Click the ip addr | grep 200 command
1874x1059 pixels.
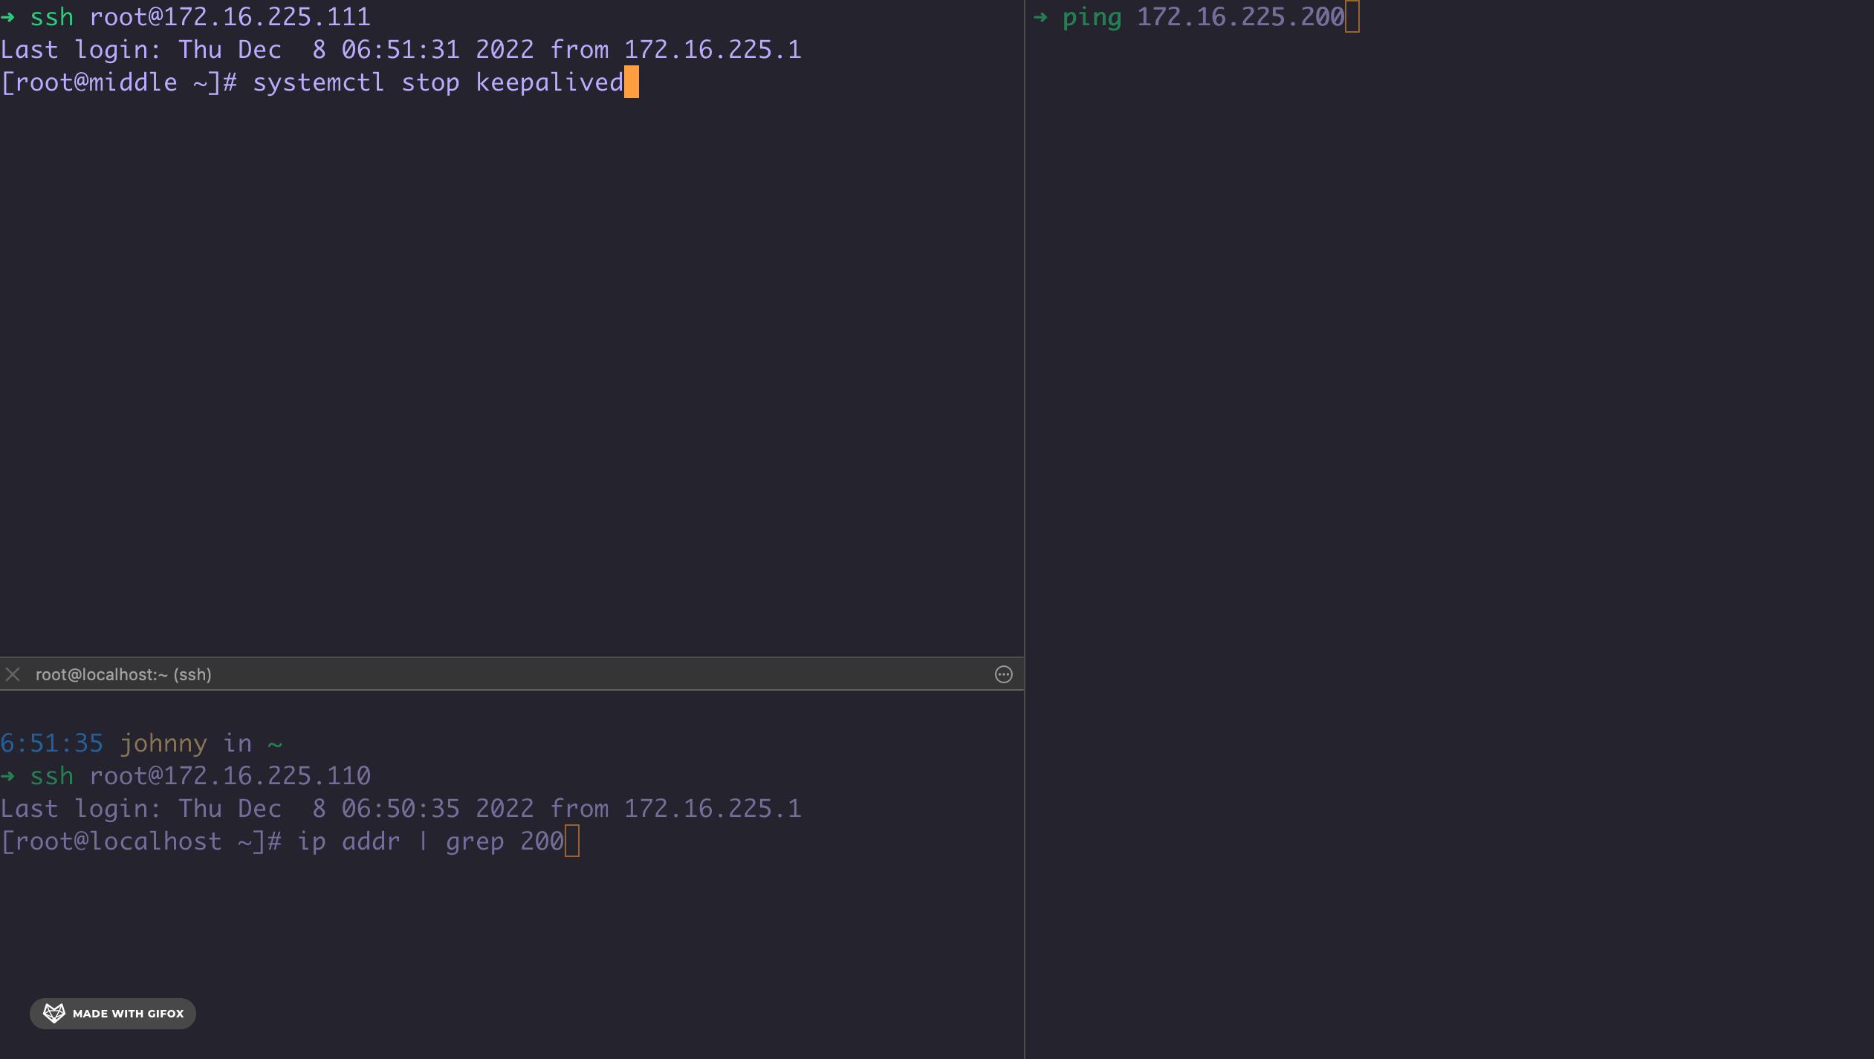click(x=430, y=841)
